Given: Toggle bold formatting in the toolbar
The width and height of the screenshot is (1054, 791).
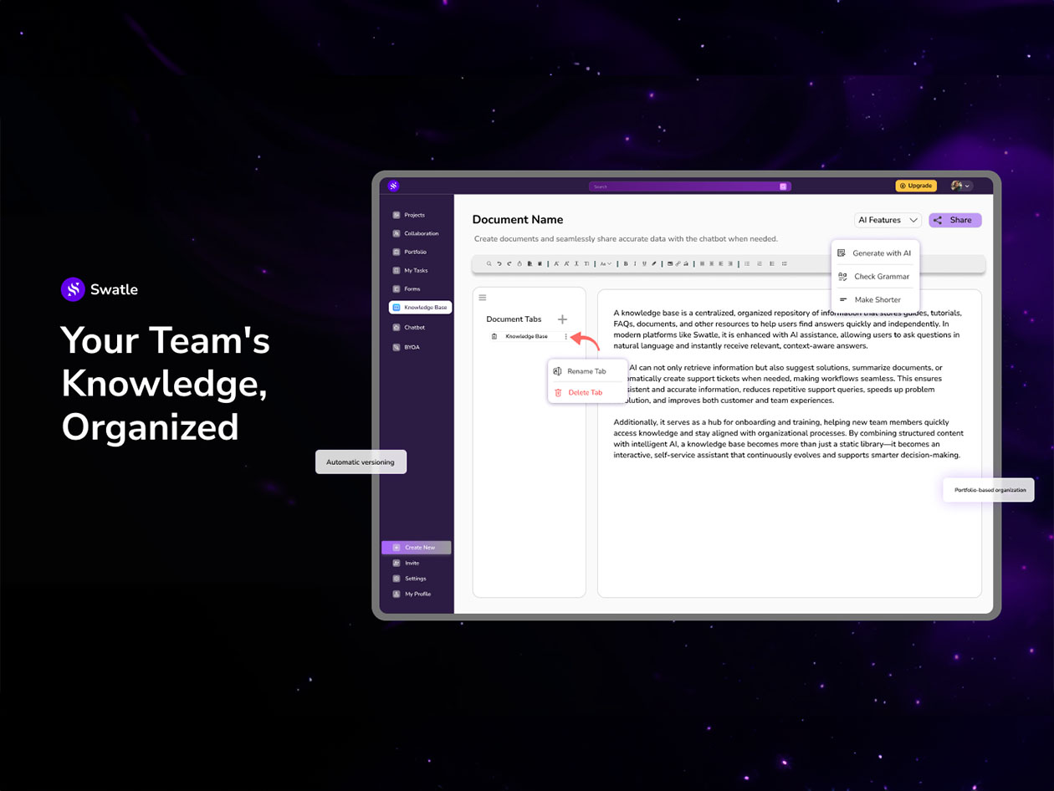Looking at the screenshot, I should (x=626, y=263).
